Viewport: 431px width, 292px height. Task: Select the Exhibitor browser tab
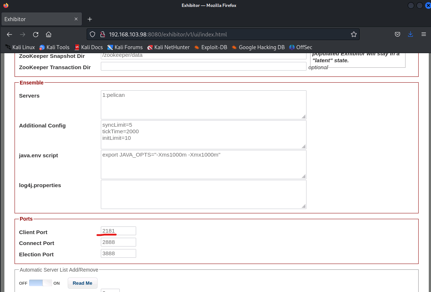pos(41,19)
